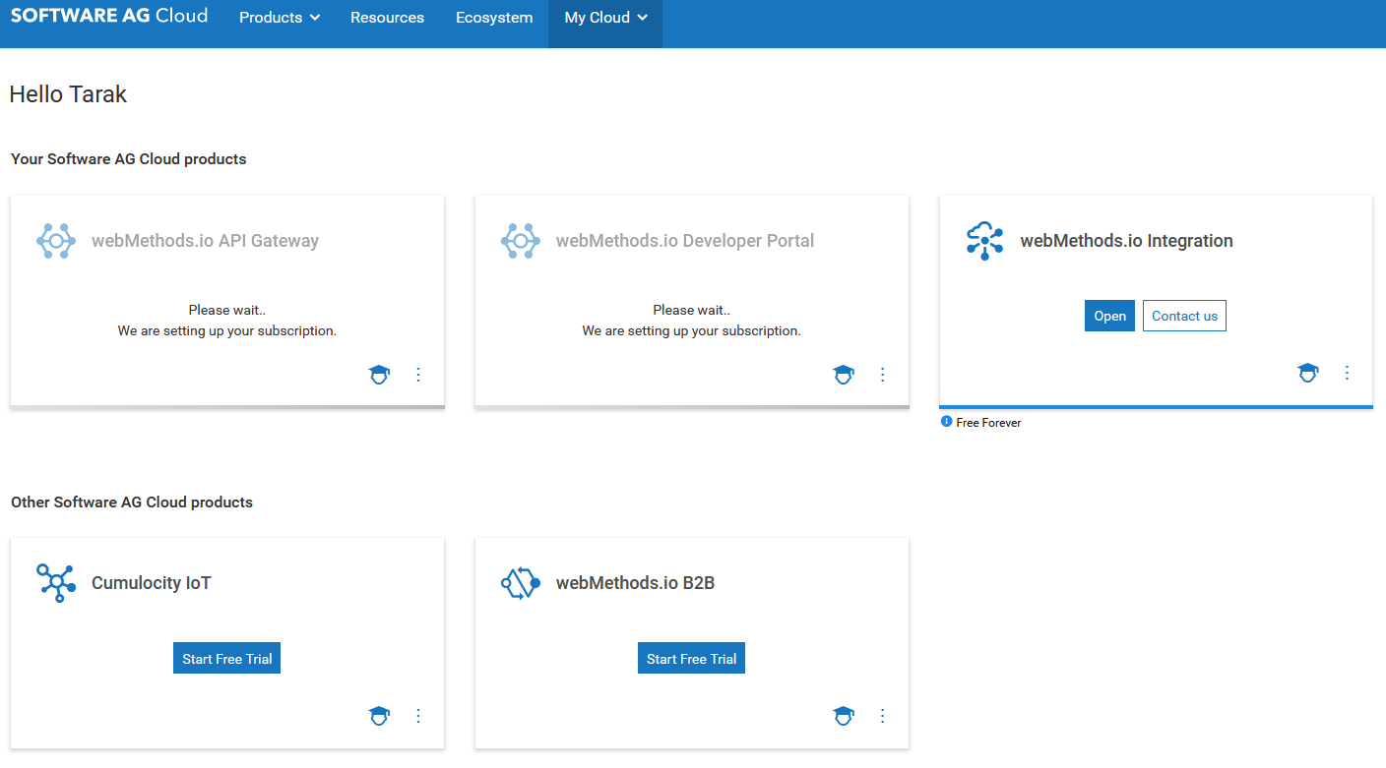The image size is (1386, 768).
Task: Click the SOFTWARE AG Cloud logo
Action: point(108,16)
